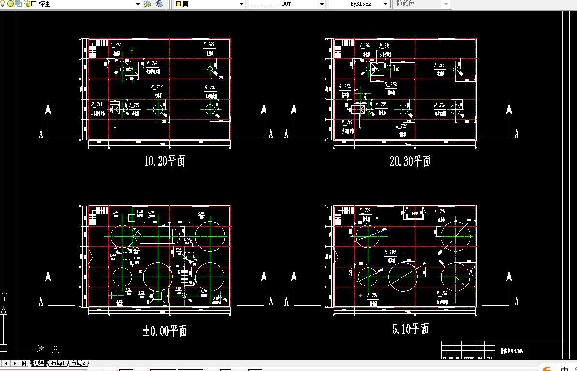Click the make object's layer current icon

tap(147, 4)
